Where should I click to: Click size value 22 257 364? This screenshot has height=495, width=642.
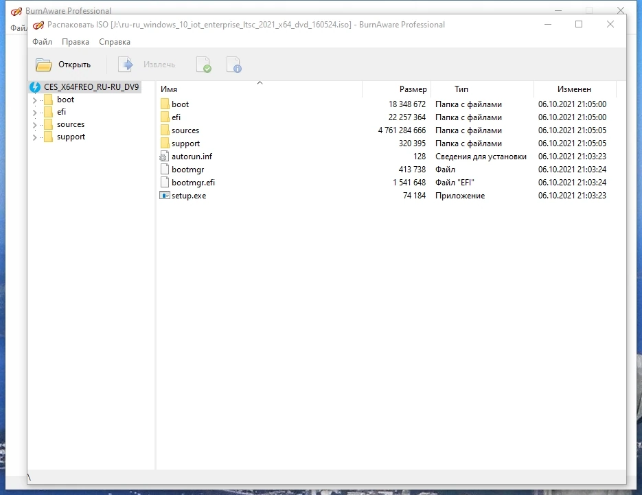pos(407,117)
